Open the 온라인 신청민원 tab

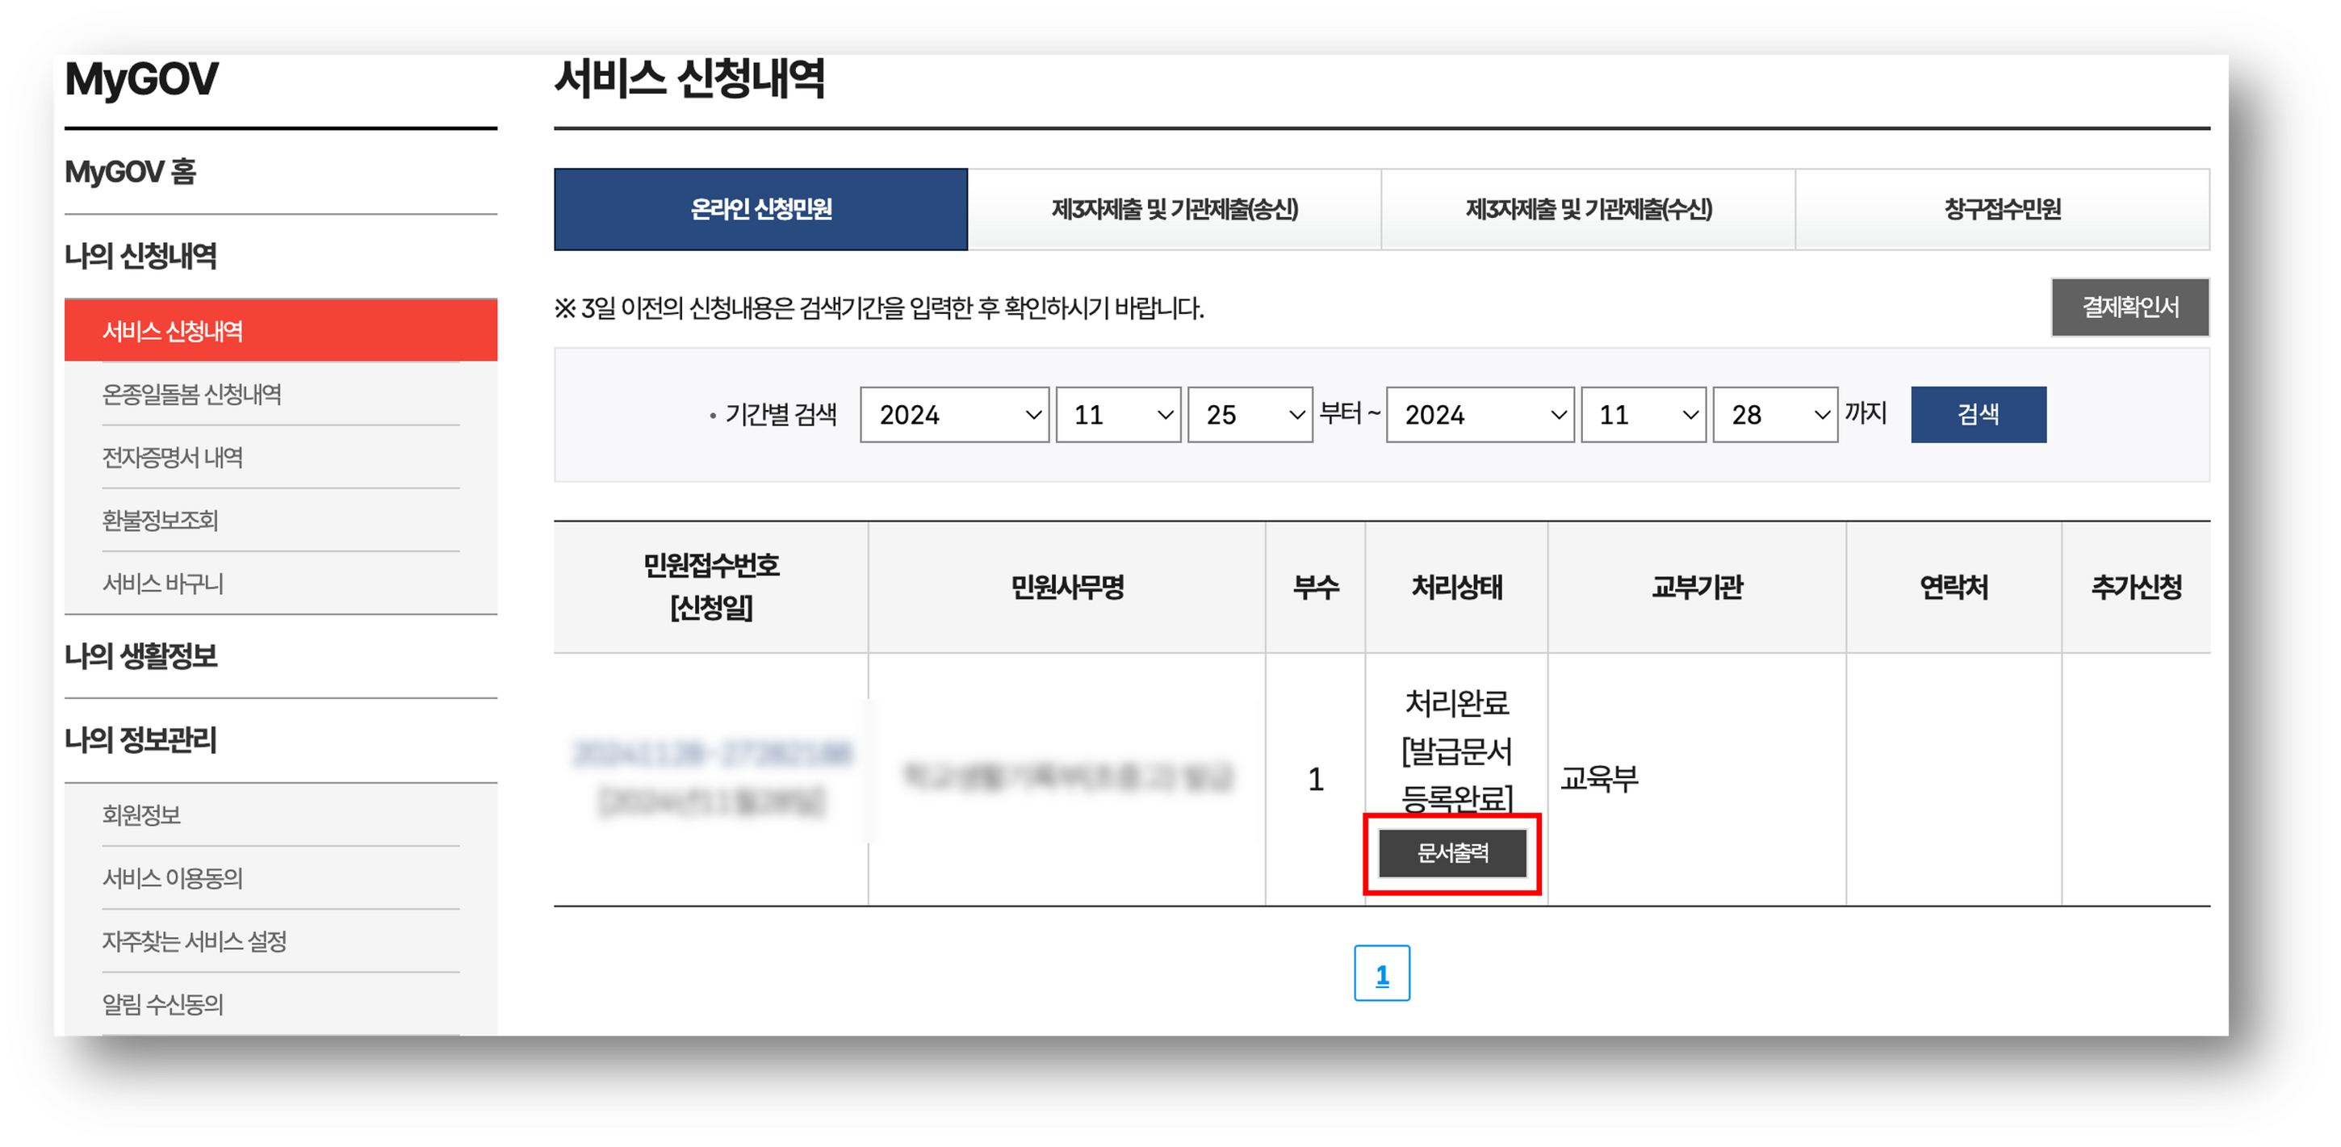760,209
